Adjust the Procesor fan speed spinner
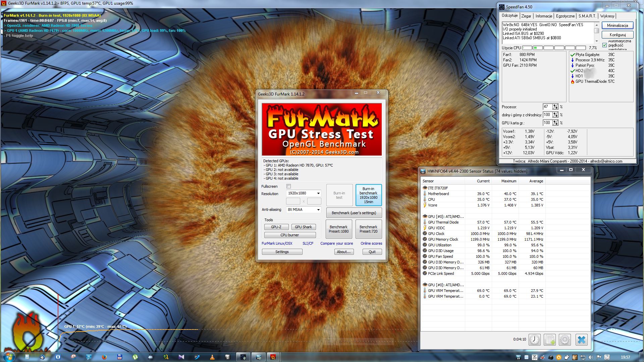The image size is (644, 362). click(x=555, y=107)
